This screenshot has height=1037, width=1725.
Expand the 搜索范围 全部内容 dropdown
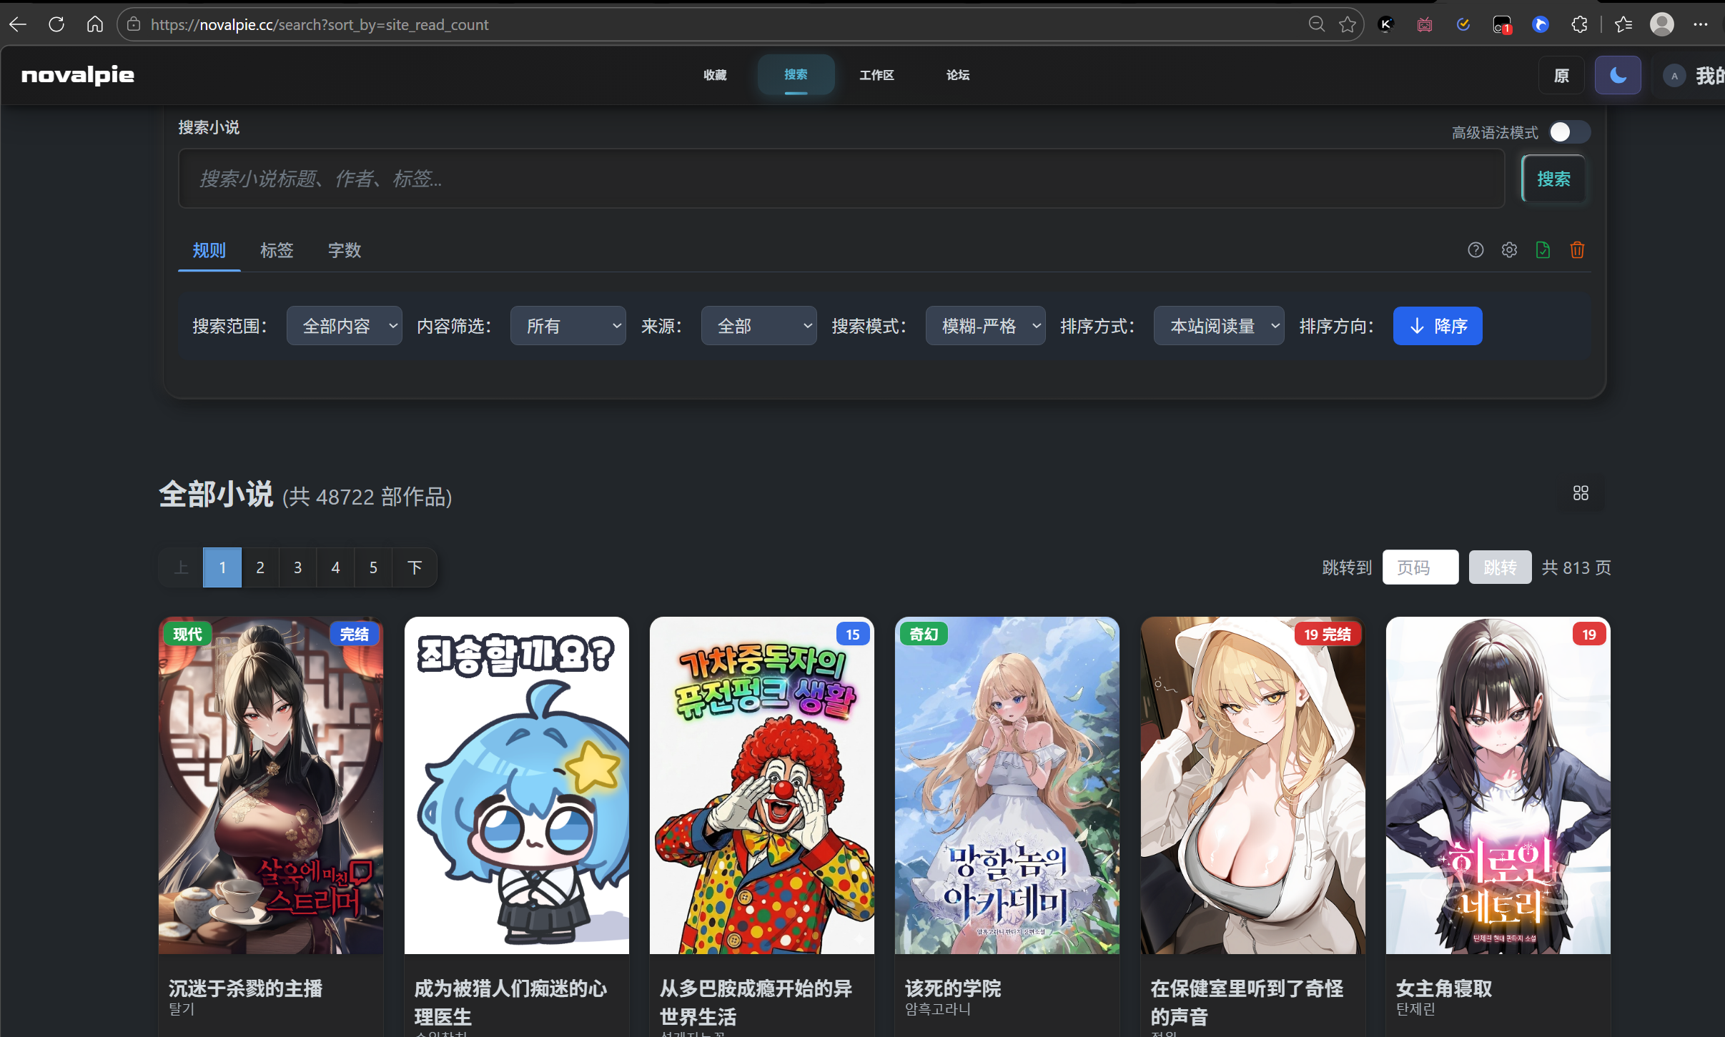tap(344, 326)
